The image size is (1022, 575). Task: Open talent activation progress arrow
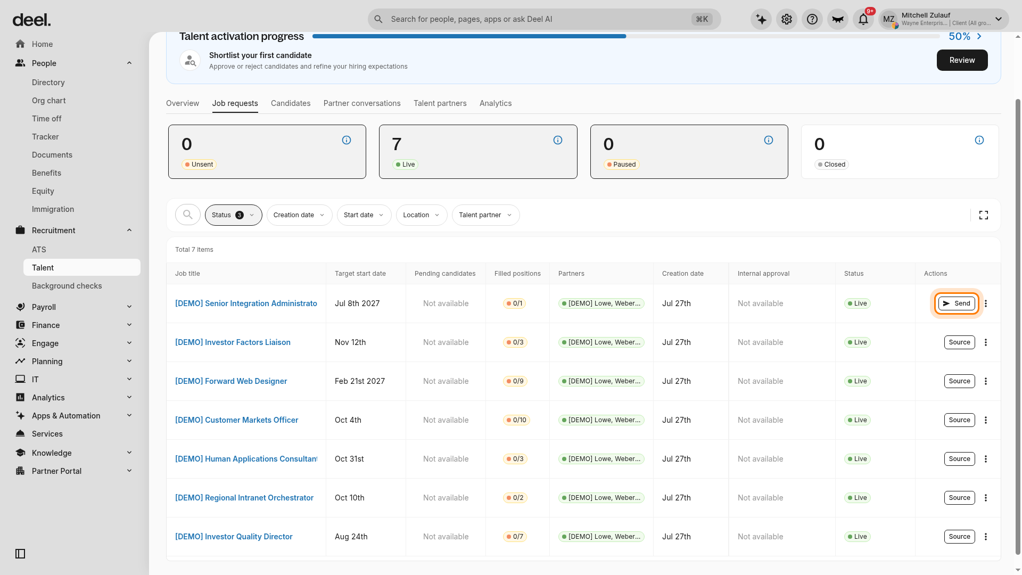tap(979, 36)
